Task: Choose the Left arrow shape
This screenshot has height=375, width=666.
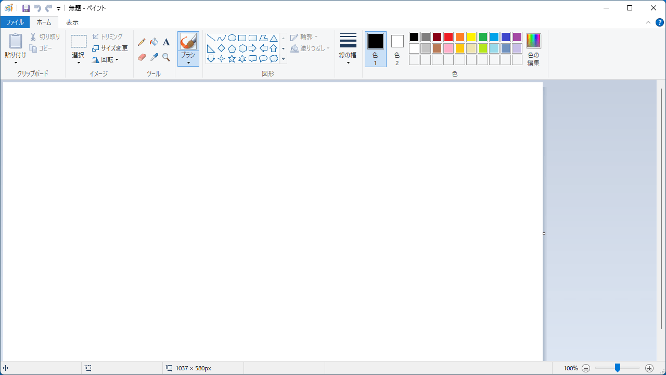Action: pos(263,48)
